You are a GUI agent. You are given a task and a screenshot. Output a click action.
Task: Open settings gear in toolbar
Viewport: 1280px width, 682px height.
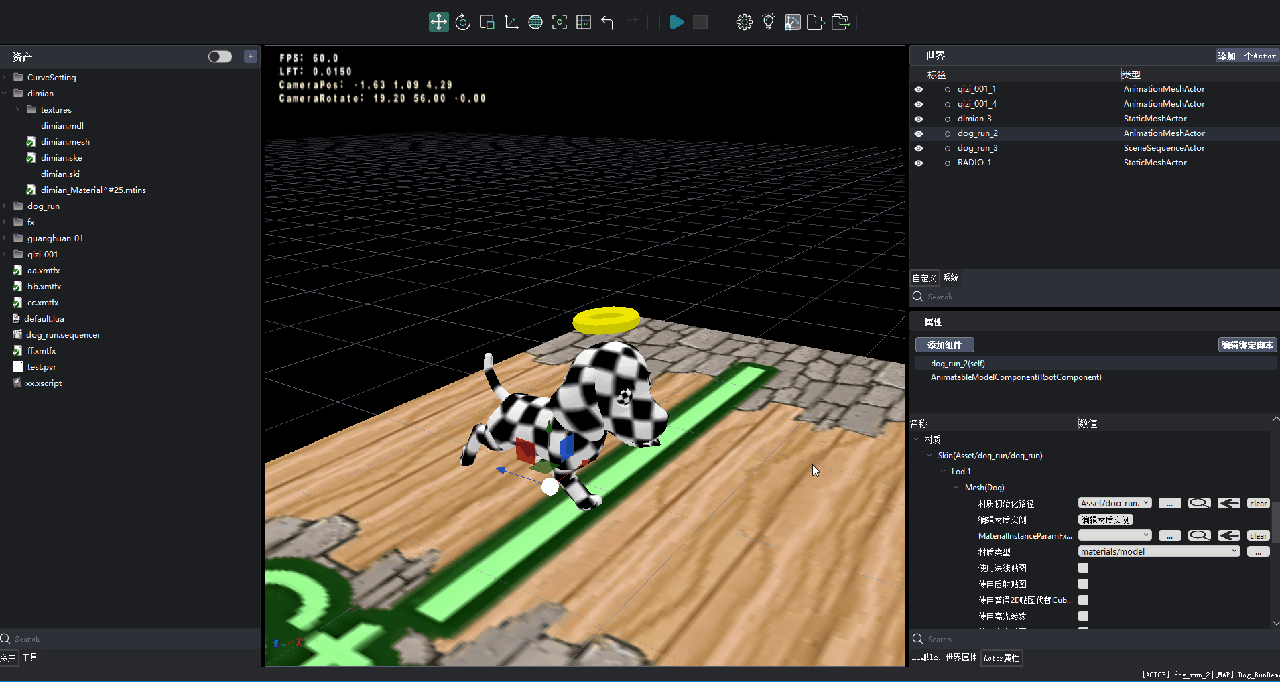(x=744, y=22)
